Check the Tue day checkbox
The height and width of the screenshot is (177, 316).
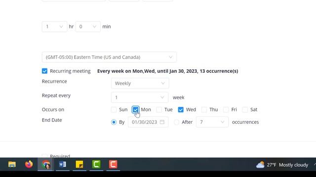[x=159, y=110]
